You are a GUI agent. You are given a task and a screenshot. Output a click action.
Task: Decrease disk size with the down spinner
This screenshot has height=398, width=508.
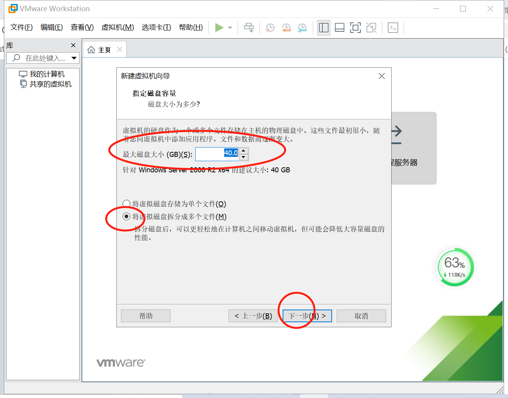point(244,157)
